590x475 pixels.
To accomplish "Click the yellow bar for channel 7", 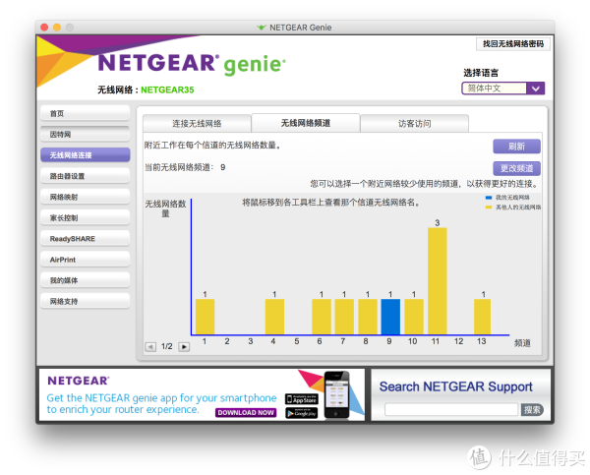I will [x=344, y=317].
